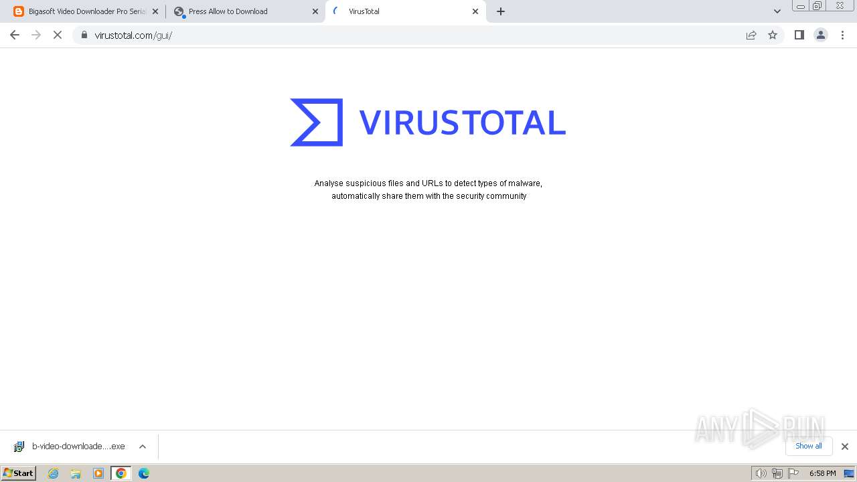Close the VirusTotal tab
Image resolution: width=857 pixels, height=482 pixels.
[475, 11]
